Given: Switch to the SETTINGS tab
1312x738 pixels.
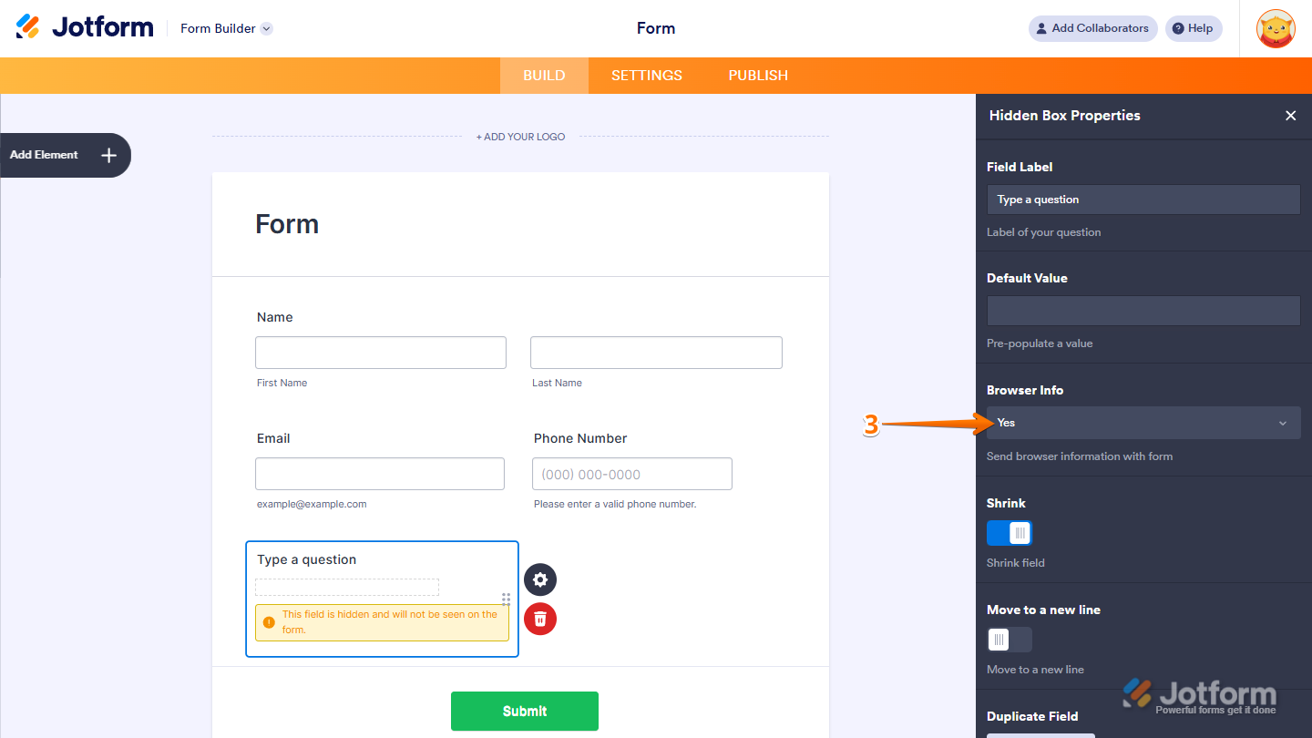Looking at the screenshot, I should (x=646, y=76).
